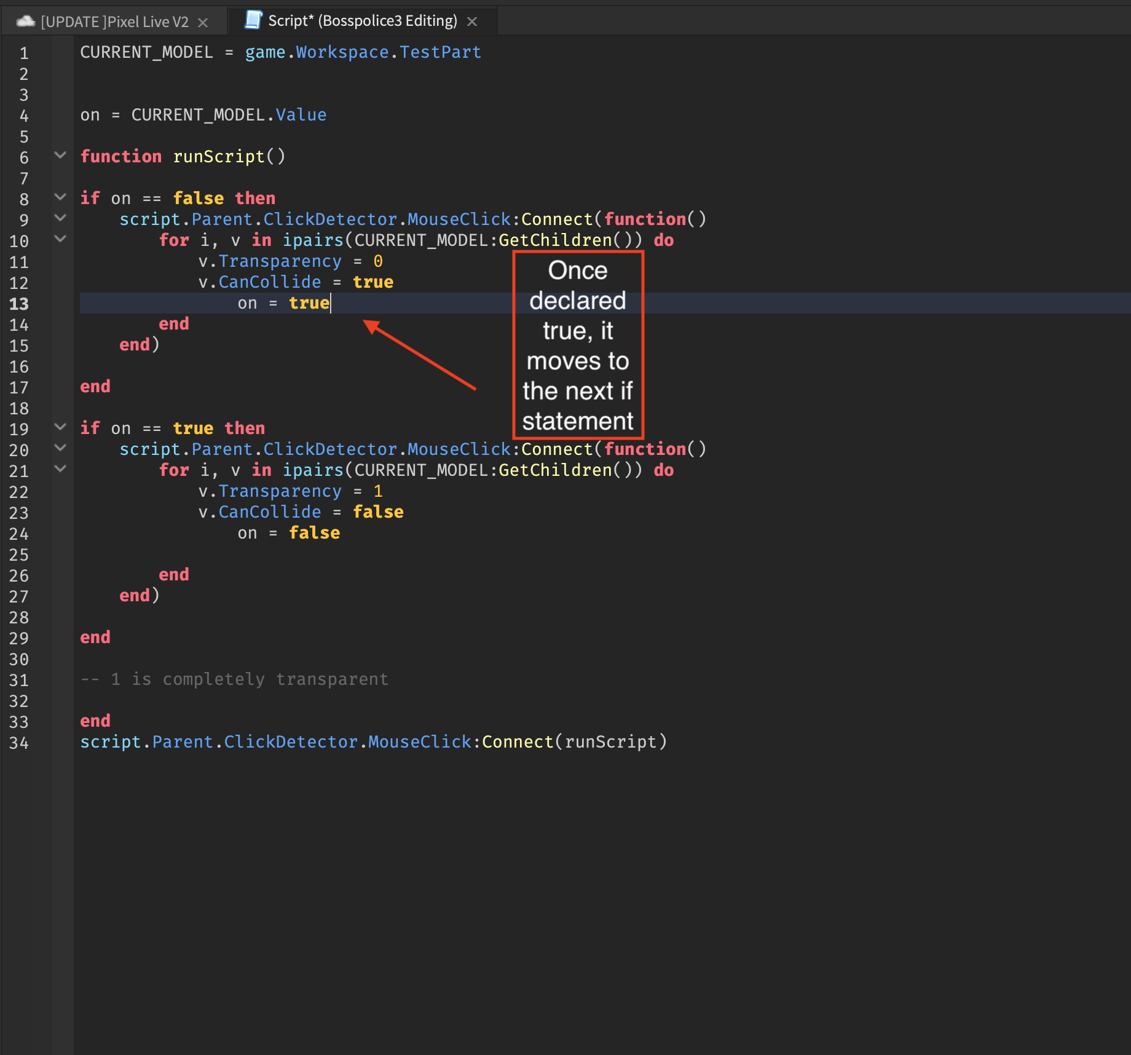Viewport: 1131px width, 1055px height.
Task: Collapse the 'if on == true' block at line 19
Action: pos(60,427)
